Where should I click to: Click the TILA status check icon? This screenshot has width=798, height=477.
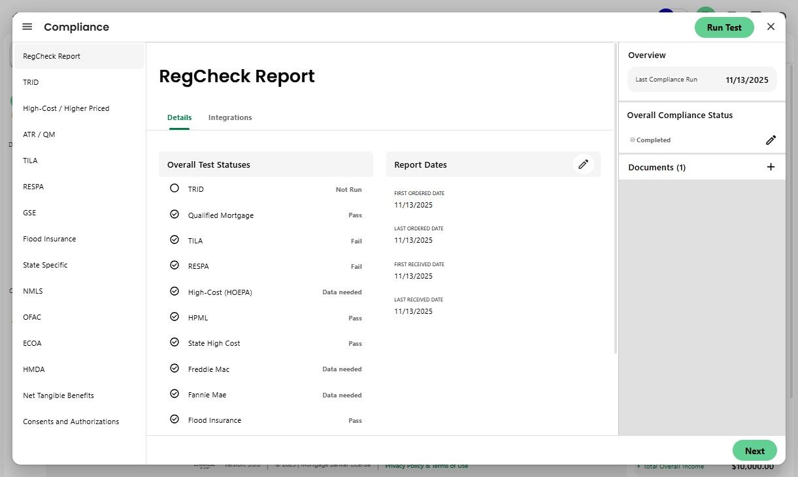[174, 239]
